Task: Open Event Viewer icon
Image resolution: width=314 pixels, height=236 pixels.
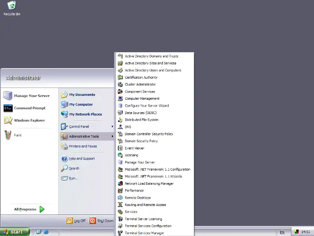Action: 120,148
